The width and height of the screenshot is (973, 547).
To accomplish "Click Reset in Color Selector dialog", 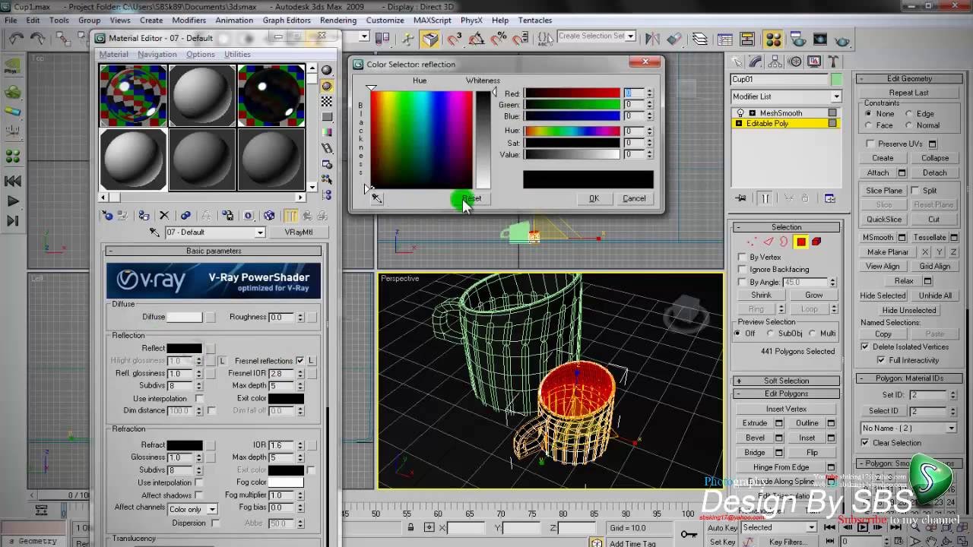I will [x=471, y=198].
